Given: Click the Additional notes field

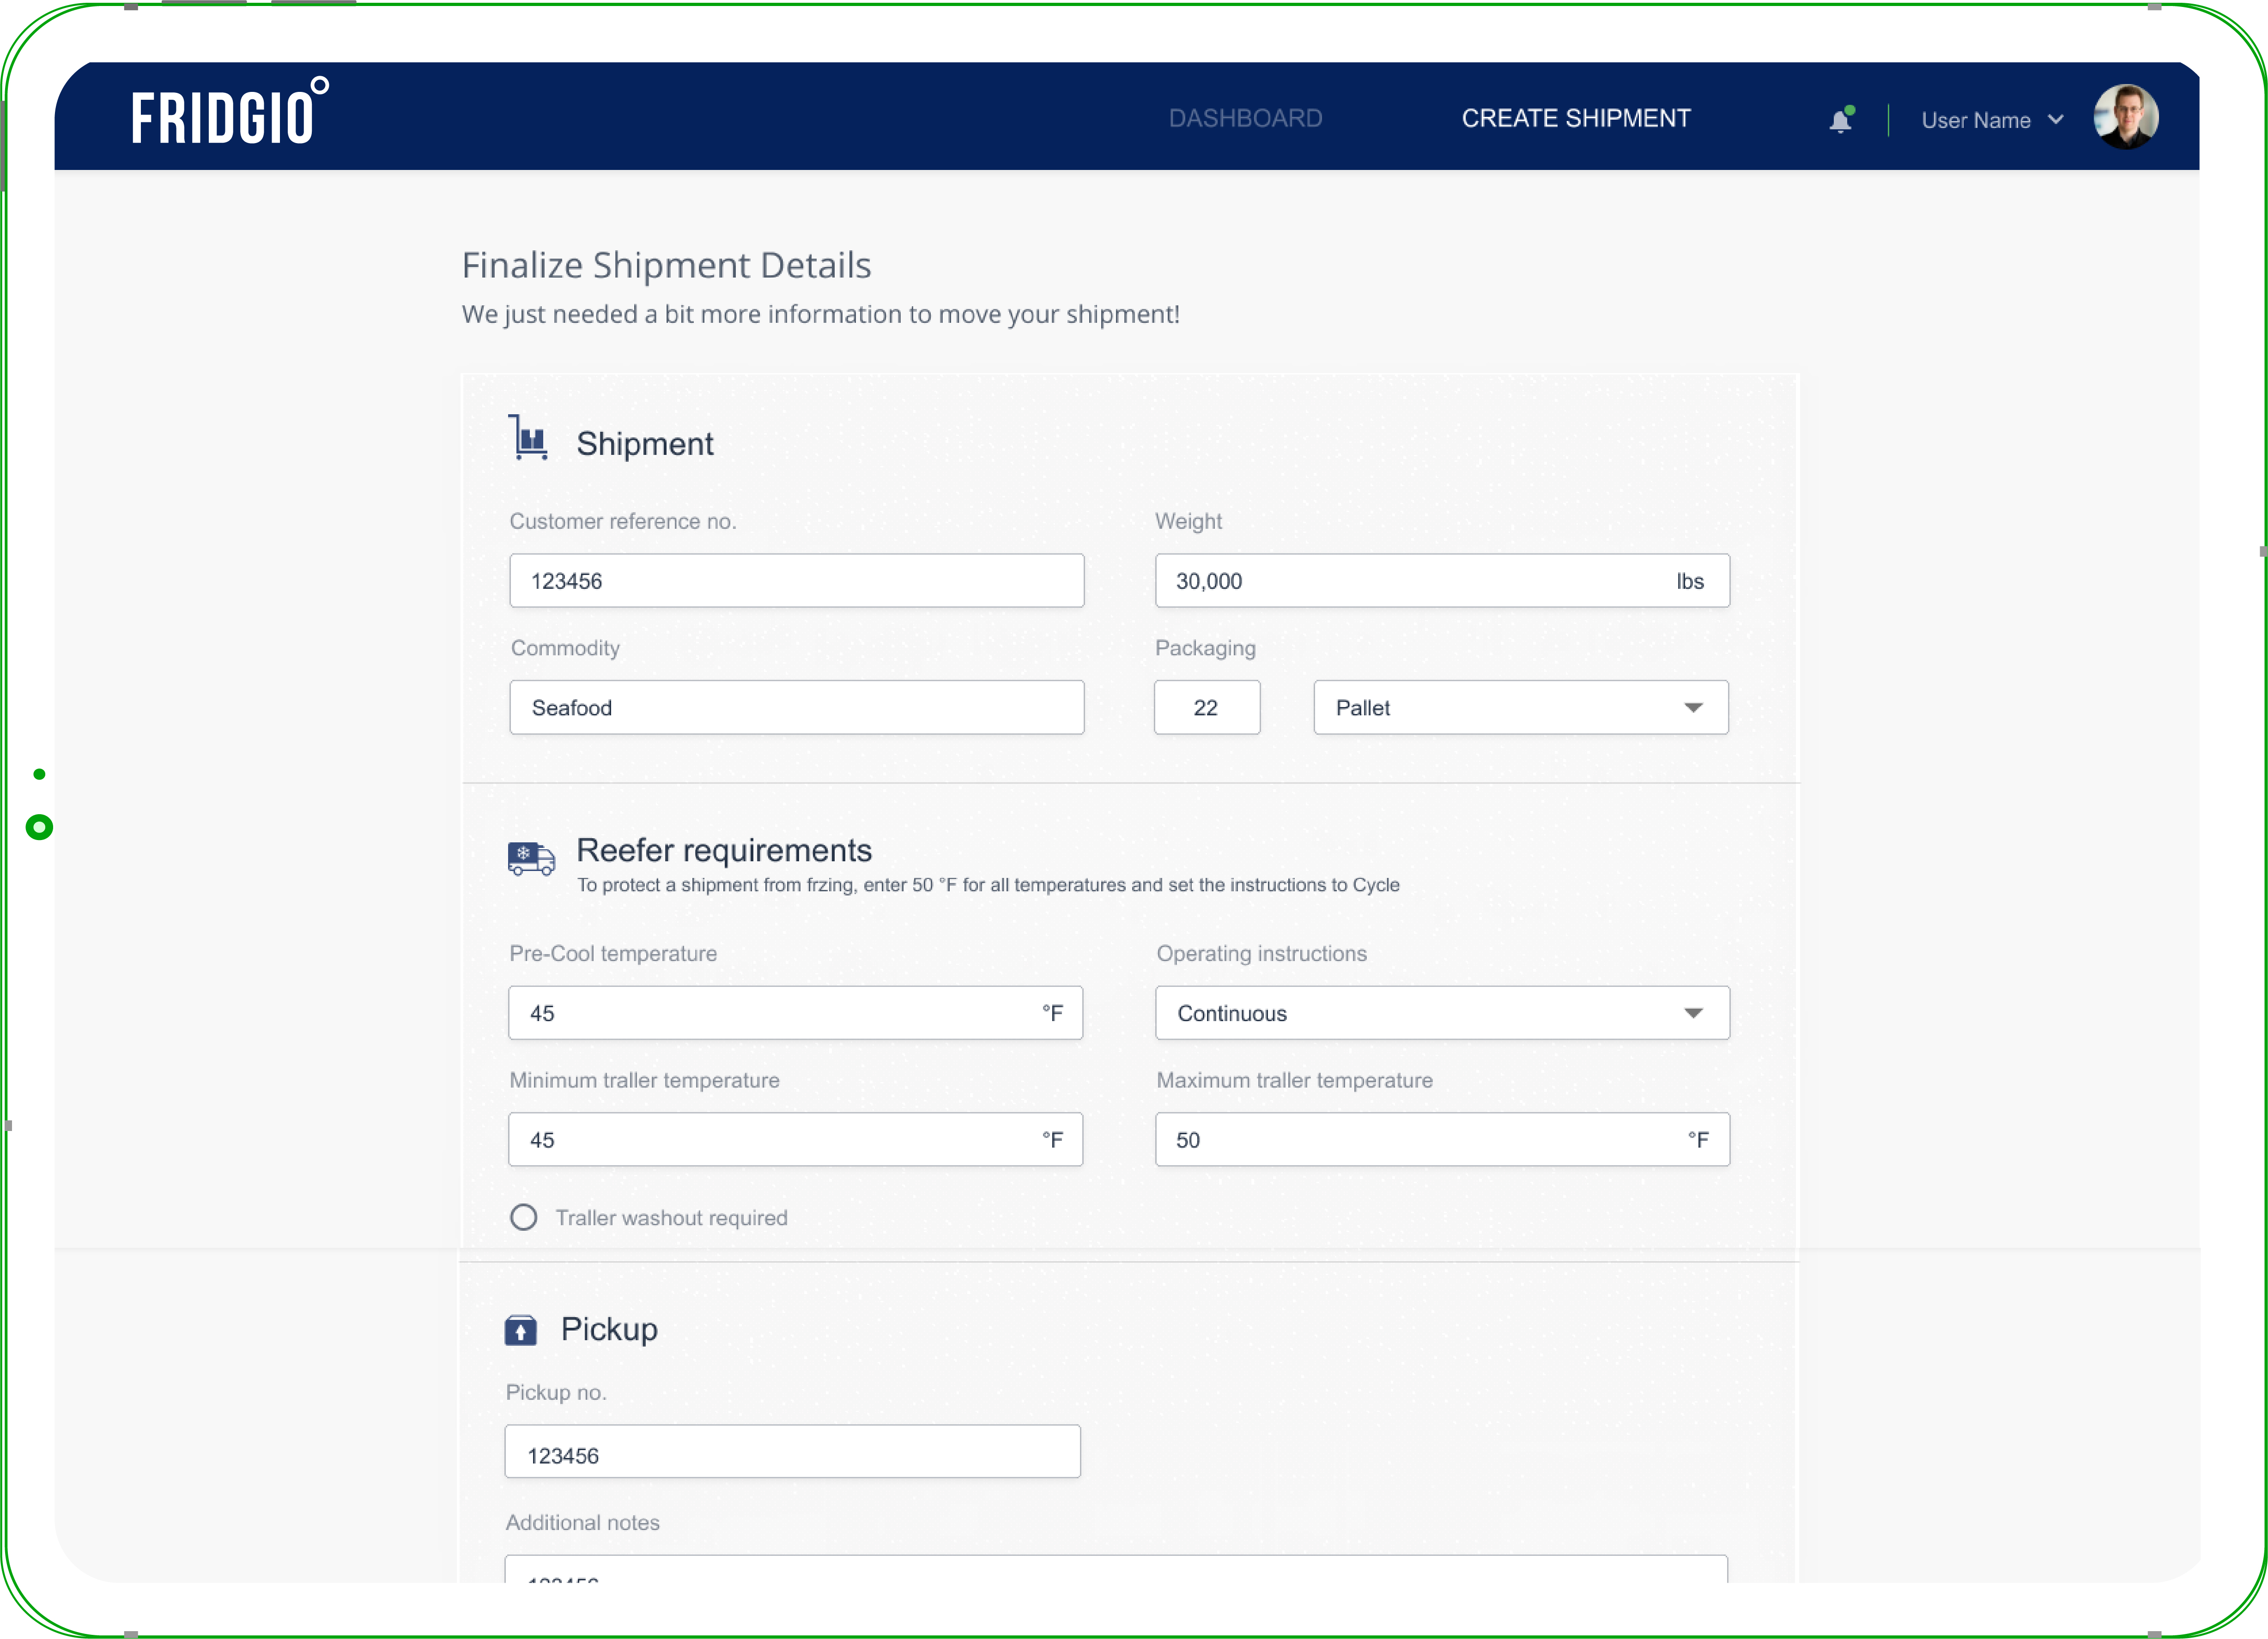Looking at the screenshot, I should click(x=1116, y=1568).
